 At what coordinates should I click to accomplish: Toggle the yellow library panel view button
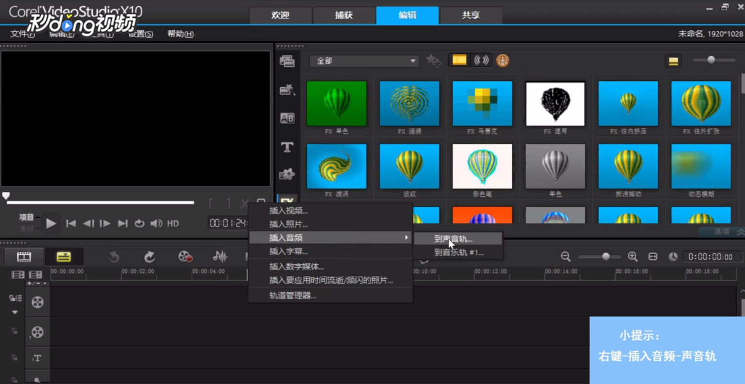[673, 61]
